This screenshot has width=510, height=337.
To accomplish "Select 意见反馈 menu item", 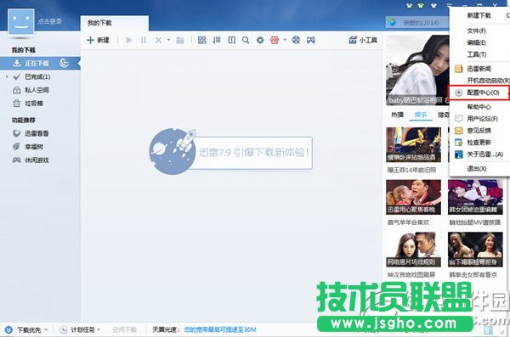I will pos(479,131).
